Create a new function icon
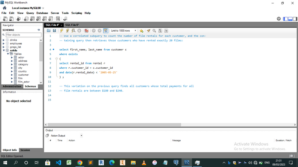The height and width of the screenshot is (167, 298). coord(51,19)
